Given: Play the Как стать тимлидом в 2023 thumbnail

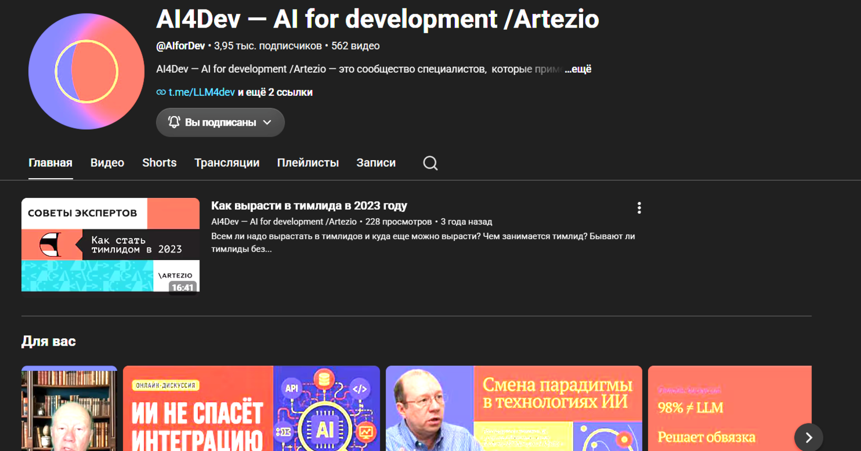Looking at the screenshot, I should point(110,245).
